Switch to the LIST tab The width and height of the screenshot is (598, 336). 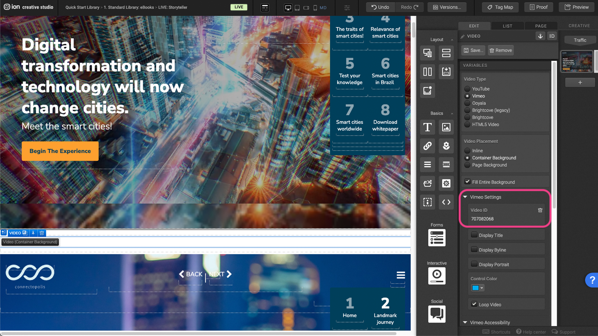(507, 26)
